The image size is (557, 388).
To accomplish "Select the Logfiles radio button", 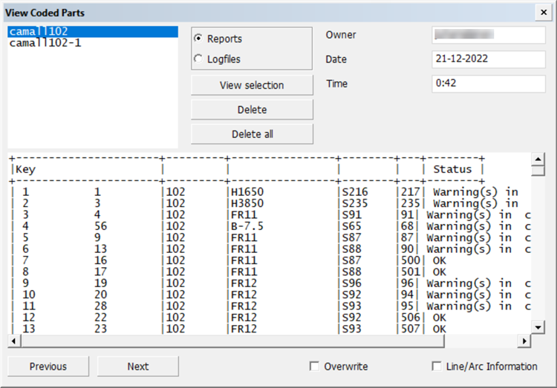I will click(x=198, y=59).
